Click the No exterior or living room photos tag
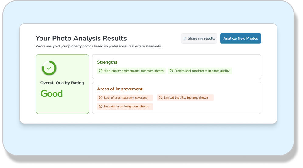 tap(125, 107)
